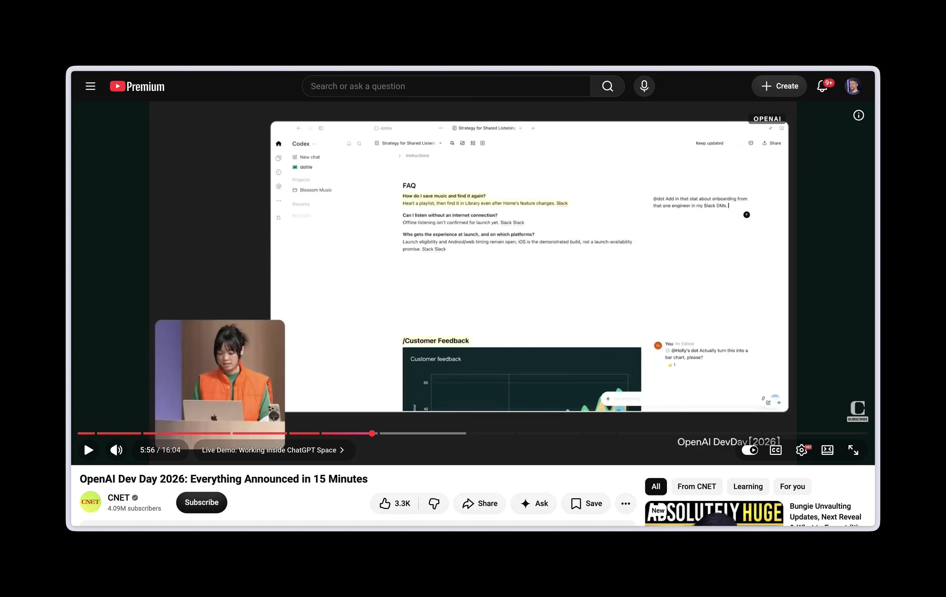Click the 4.09M subscribers text
This screenshot has width=946, height=597.
134,508
